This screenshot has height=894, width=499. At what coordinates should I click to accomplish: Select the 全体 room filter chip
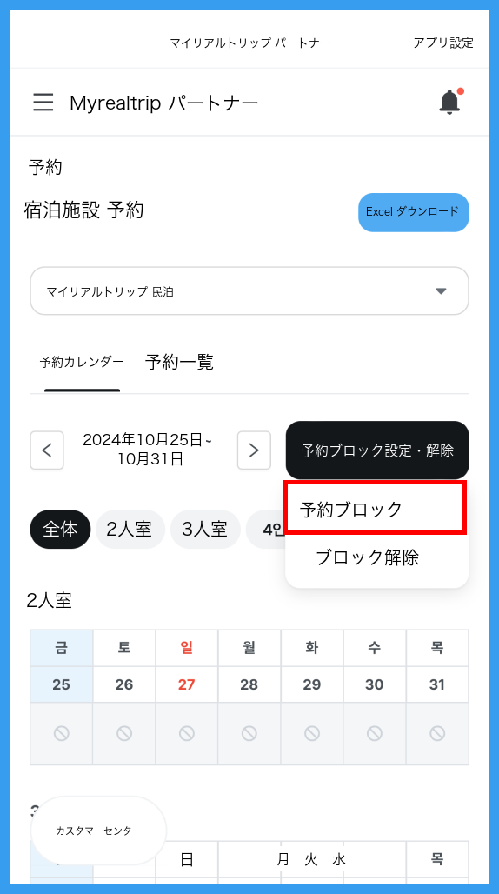60,530
